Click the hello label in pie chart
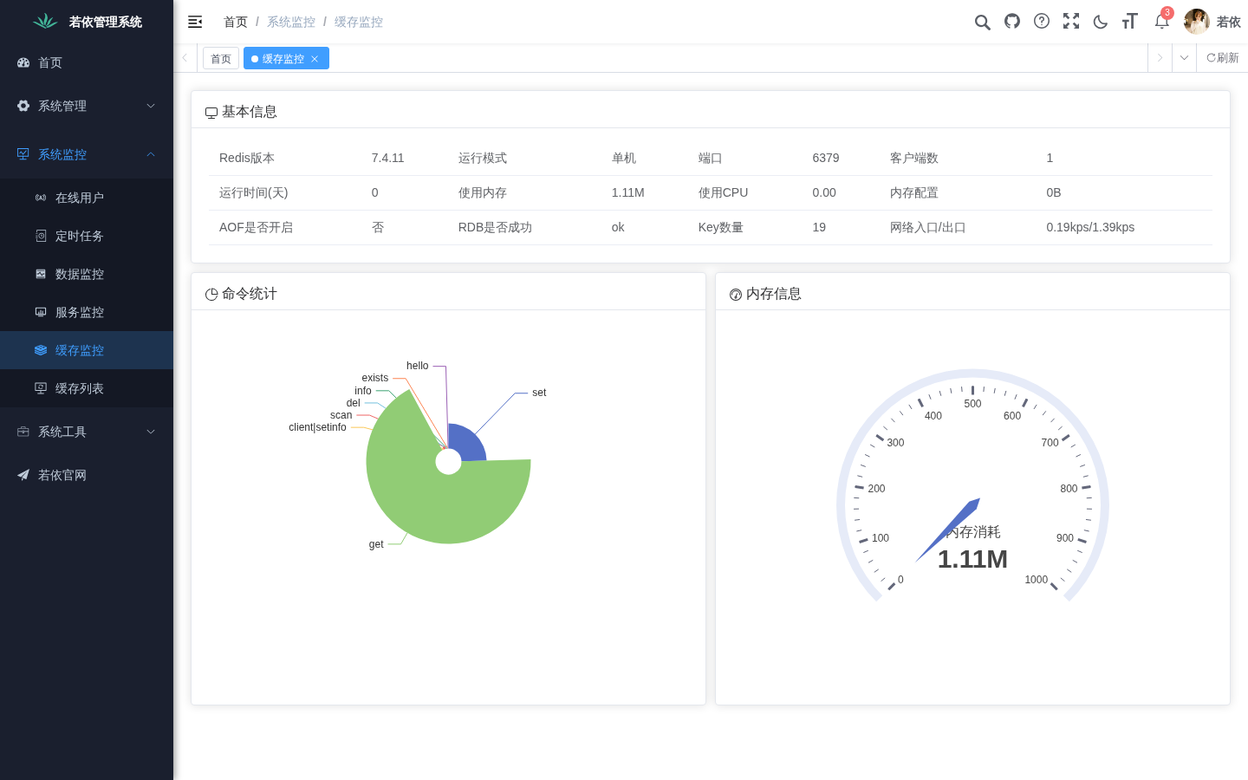 418,366
